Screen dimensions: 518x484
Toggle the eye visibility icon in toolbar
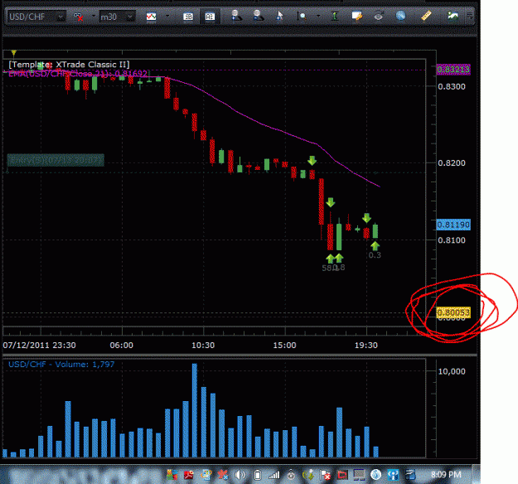(379, 16)
